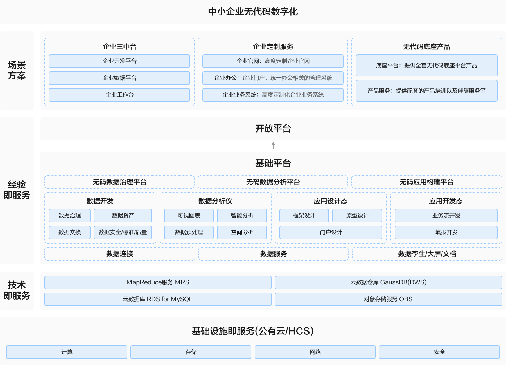This screenshot has width=506, height=365.
Task: Click the 数据开发 heading
Action: coord(100,201)
